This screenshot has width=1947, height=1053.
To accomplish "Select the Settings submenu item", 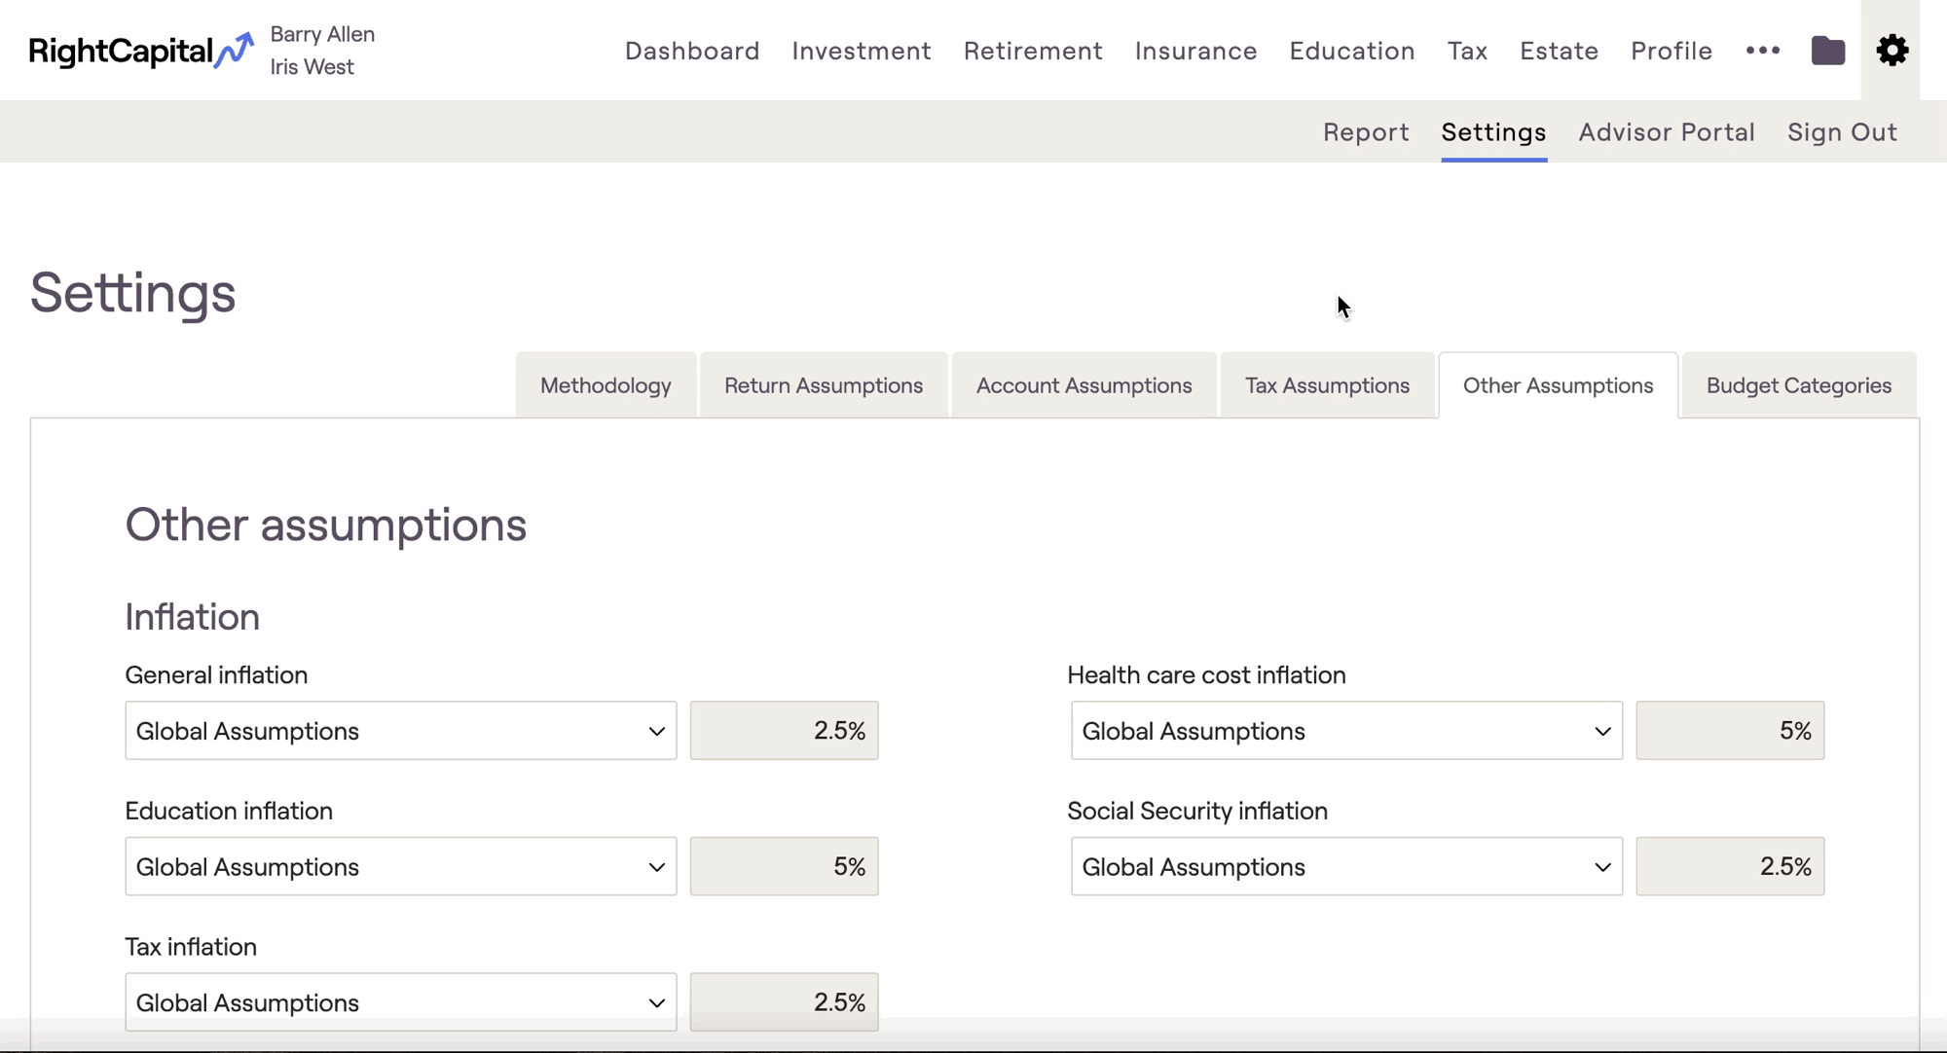I will tap(1493, 131).
